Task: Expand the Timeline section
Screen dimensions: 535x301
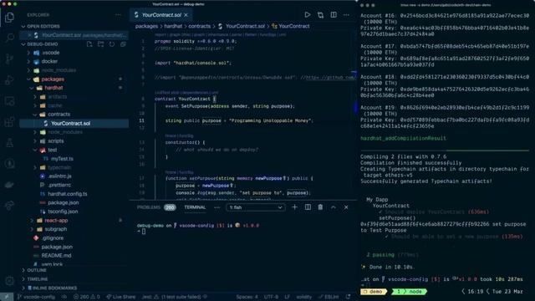Action: click(74, 279)
